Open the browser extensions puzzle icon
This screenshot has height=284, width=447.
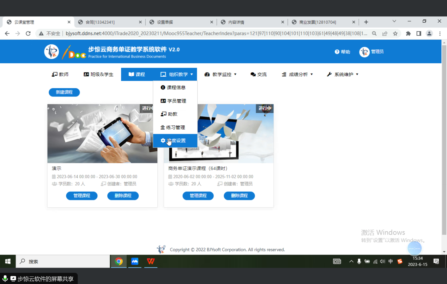[408, 34]
